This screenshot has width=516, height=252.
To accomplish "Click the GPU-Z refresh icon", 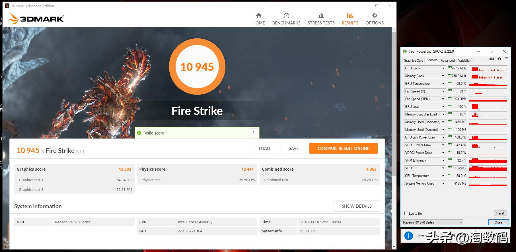I will [x=499, y=59].
